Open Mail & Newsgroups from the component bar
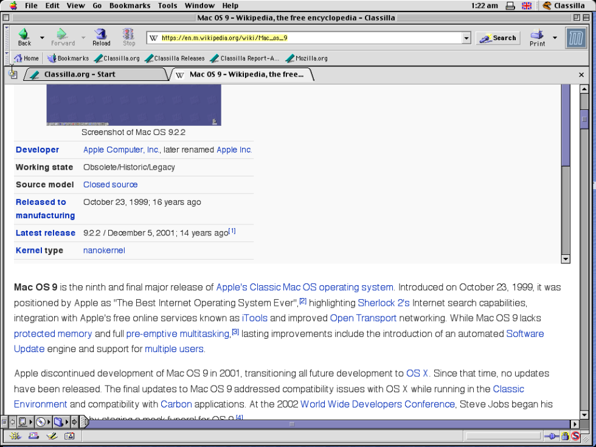The image size is (596, 447). click(x=33, y=436)
